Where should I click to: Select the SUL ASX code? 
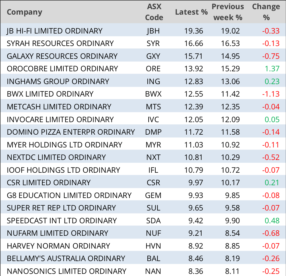click(153, 208)
